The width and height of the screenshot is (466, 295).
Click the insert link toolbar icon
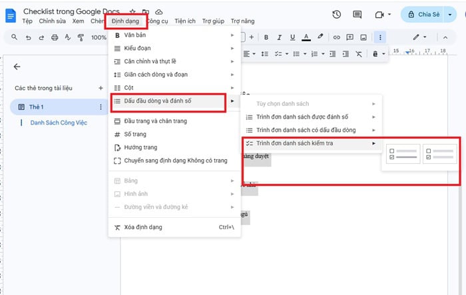pyautogui.click(x=337, y=37)
